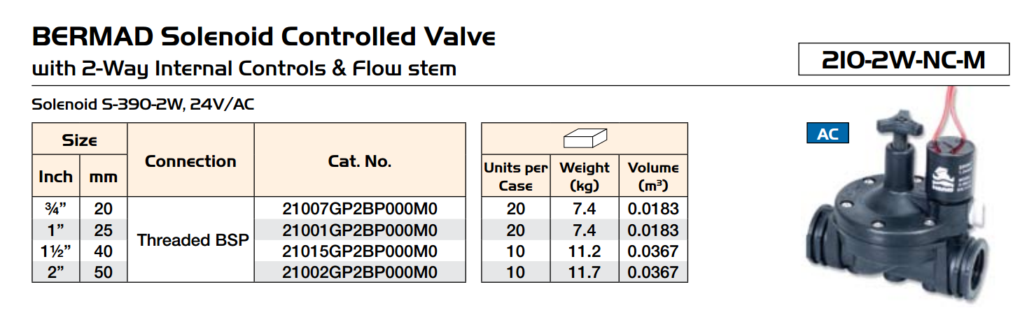
Task: Click catalog number 21002GP2BP000M0
Action: tap(360, 271)
